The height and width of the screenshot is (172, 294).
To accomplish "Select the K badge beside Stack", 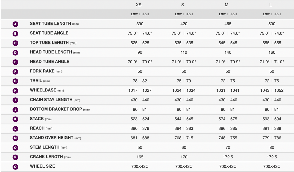I will pos(16,119).
